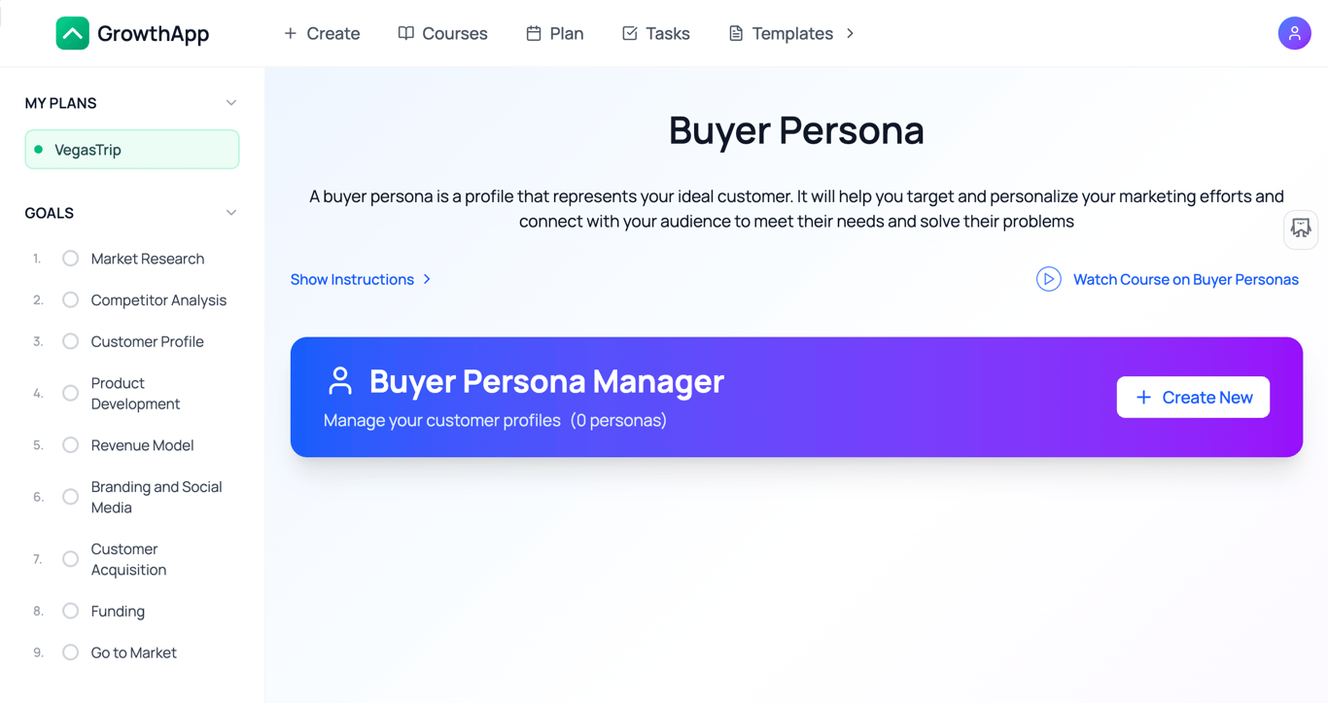Open the Funding goal
1328x703 pixels.
118,612
